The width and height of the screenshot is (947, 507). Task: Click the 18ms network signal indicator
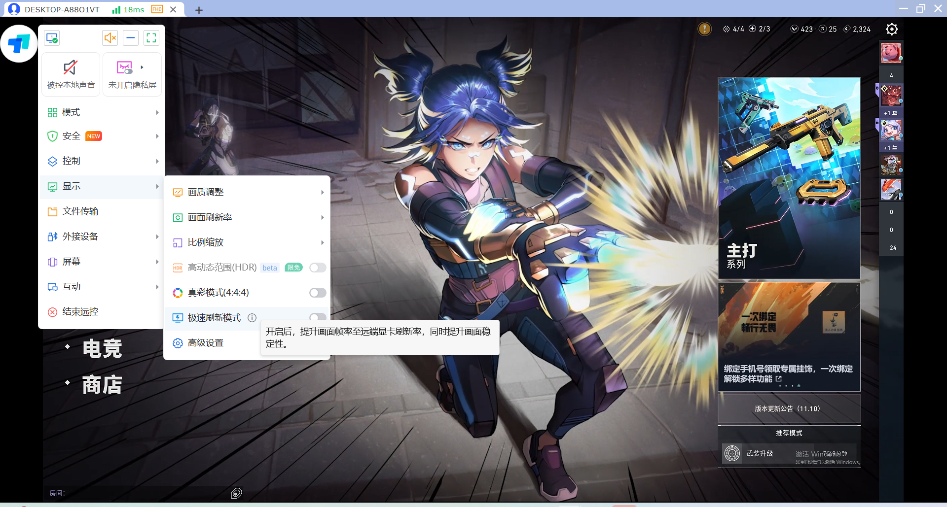[128, 9]
